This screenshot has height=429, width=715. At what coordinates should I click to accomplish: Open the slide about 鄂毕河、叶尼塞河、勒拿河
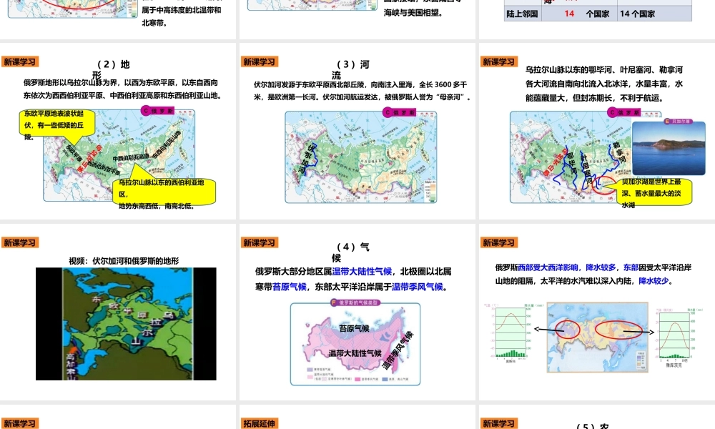tap(597, 131)
